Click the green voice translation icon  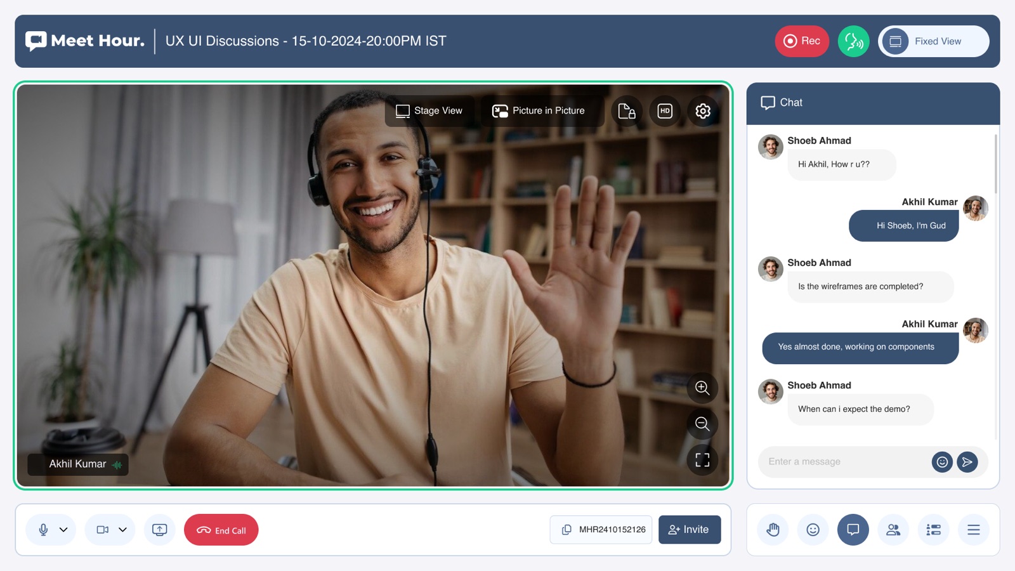[854, 41]
